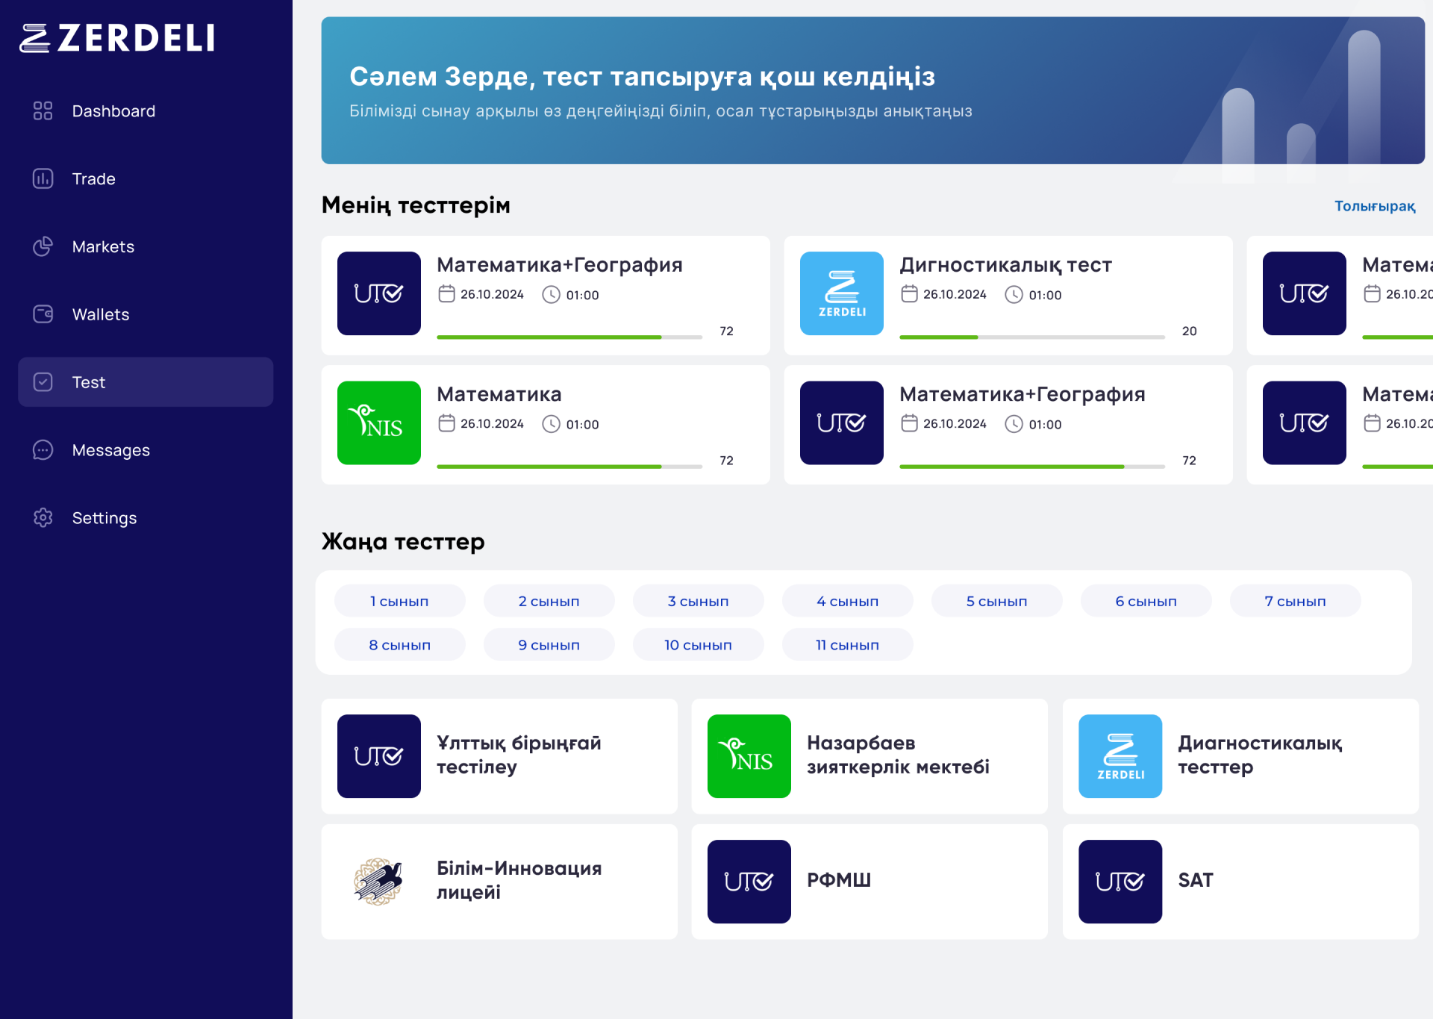Open the РФМШ test category card
Image resolution: width=1433 pixels, height=1019 pixels.
[869, 882]
